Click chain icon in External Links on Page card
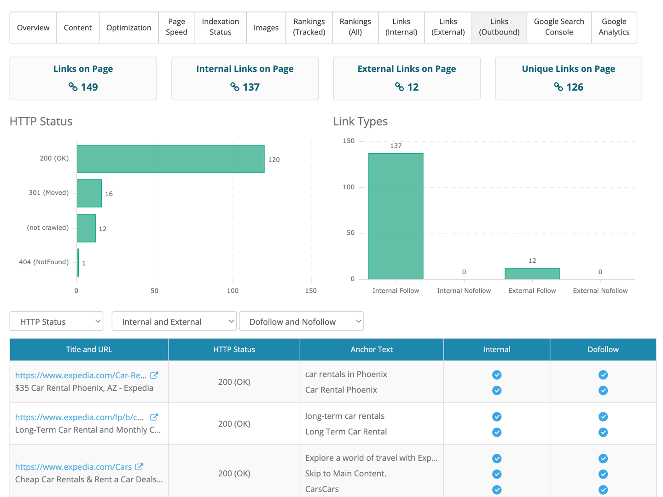Viewport: 663px width, 497px height. (399, 87)
